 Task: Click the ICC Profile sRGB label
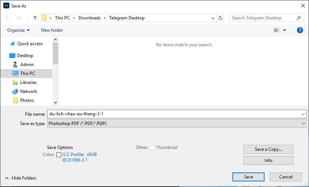pyautogui.click(x=80, y=157)
